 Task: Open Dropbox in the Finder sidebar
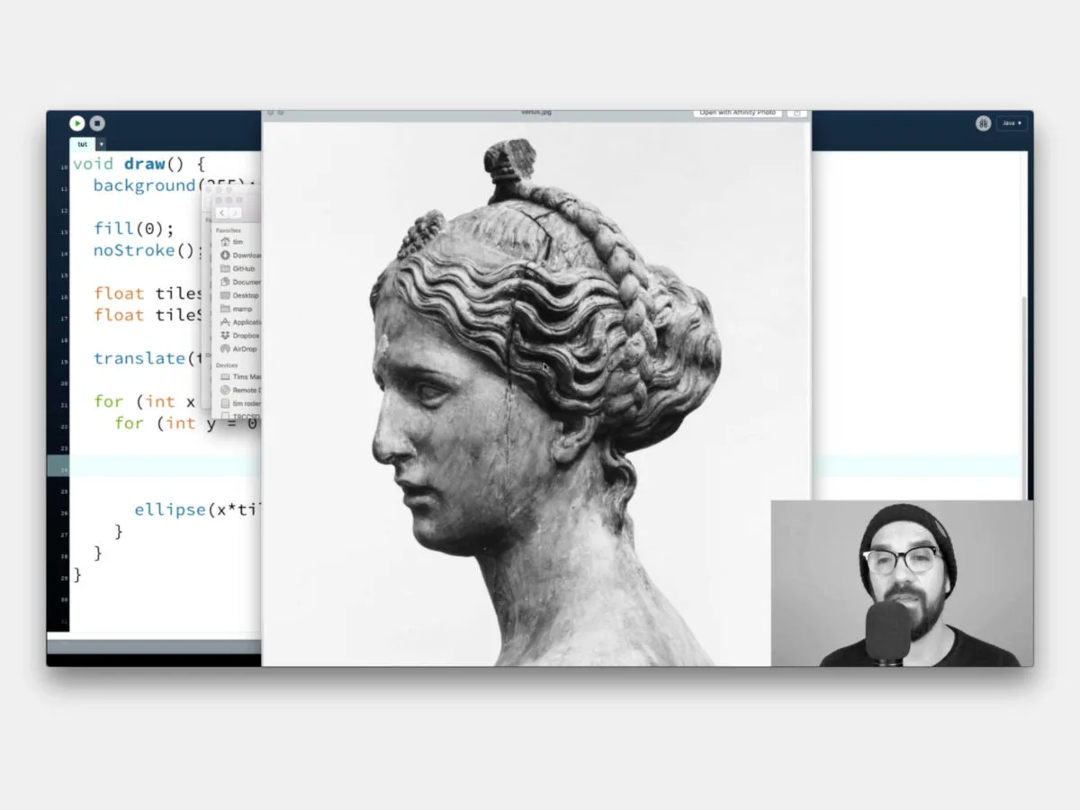click(x=240, y=336)
